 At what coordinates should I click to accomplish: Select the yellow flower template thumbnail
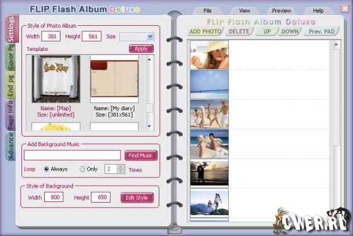click(56, 126)
